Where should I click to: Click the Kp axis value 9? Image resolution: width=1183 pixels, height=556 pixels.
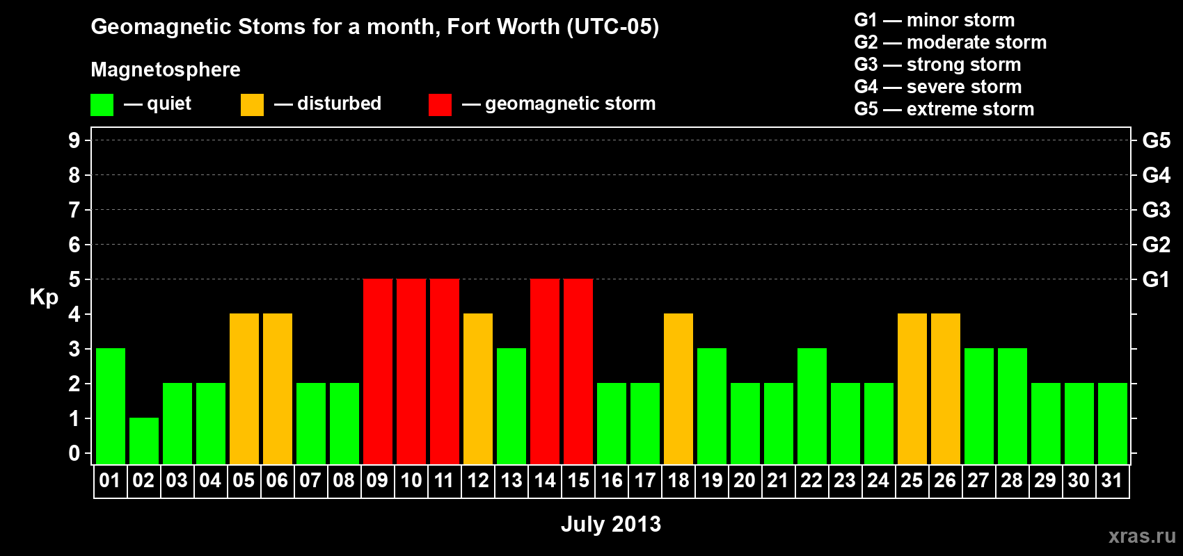(74, 140)
